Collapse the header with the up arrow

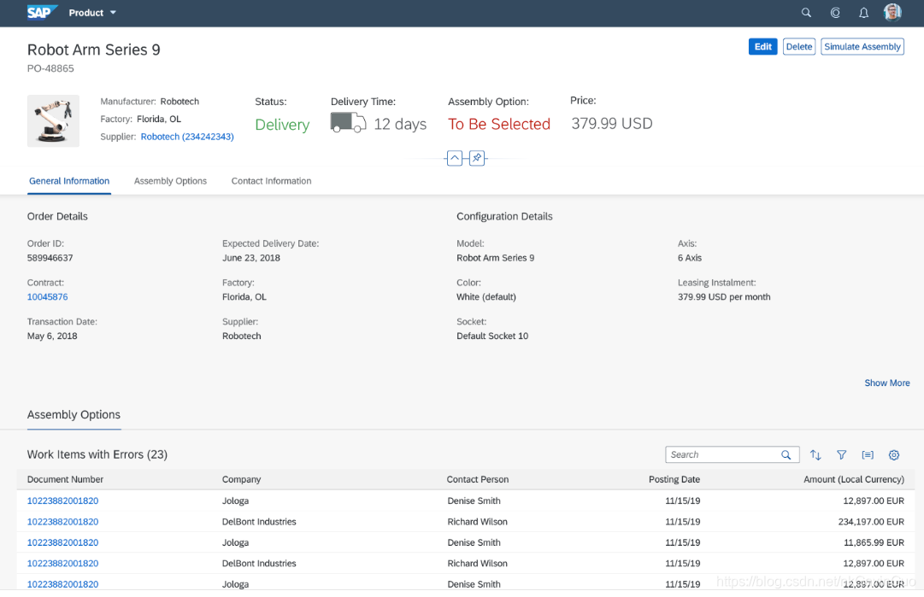(x=455, y=158)
